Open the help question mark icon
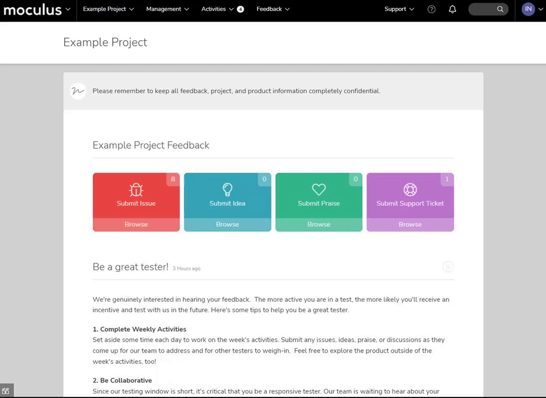 431,9
